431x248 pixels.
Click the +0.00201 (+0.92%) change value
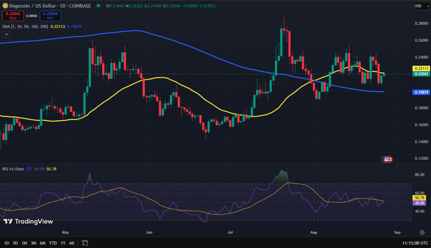[x=199, y=6]
